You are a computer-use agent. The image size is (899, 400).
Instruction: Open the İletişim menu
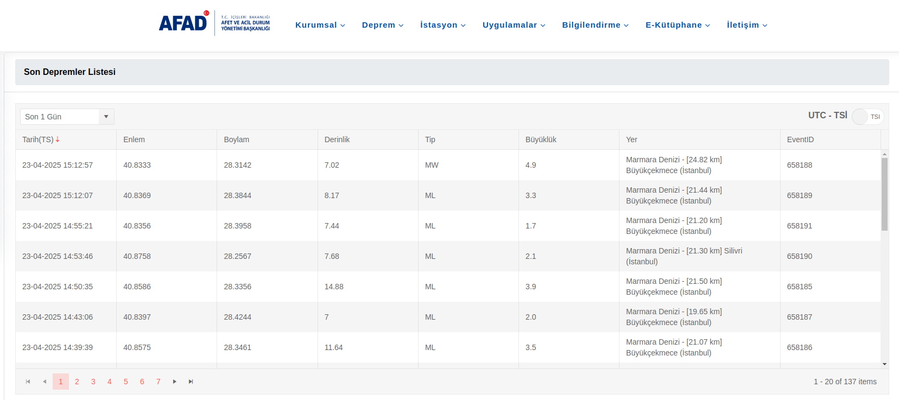coord(746,25)
